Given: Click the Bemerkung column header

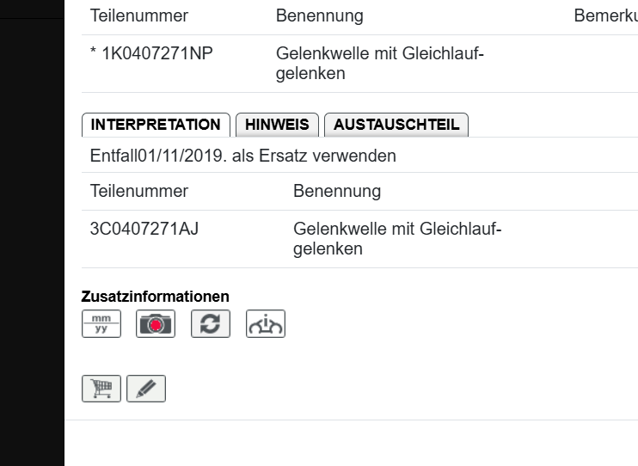Looking at the screenshot, I should point(605,16).
